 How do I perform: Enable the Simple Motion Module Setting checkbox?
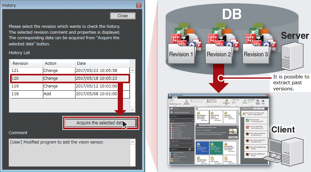171,138
